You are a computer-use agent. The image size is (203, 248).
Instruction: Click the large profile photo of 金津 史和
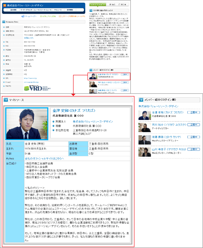[27, 124]
